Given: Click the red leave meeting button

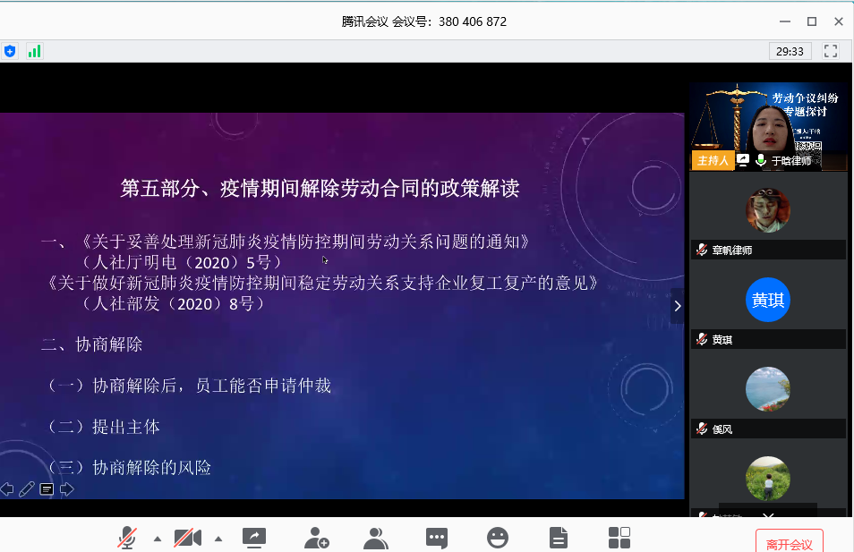Looking at the screenshot, I should 789,543.
